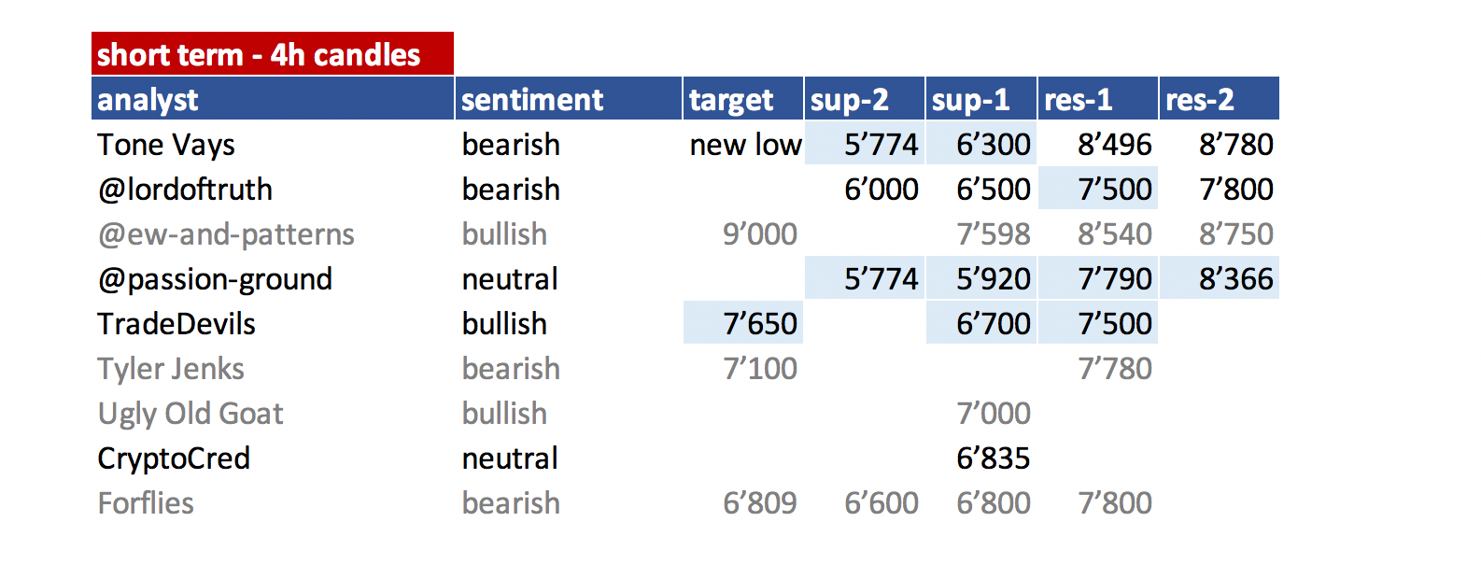Open the @ew-and-patterns analyst entry
This screenshot has height=564, width=1481.
click(226, 234)
